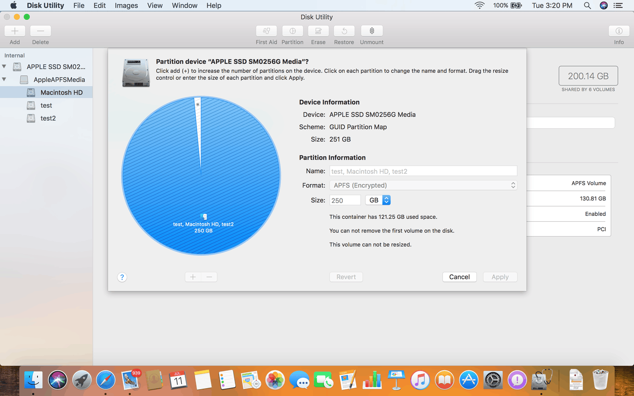
Task: Open the Disk Utility application menu
Action: click(x=45, y=5)
